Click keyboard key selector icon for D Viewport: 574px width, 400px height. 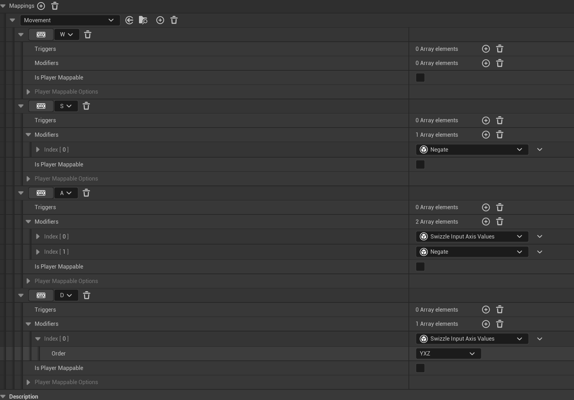pyautogui.click(x=41, y=295)
